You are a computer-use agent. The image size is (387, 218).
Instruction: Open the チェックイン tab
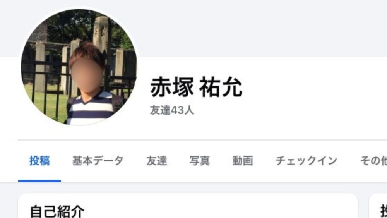(x=307, y=161)
